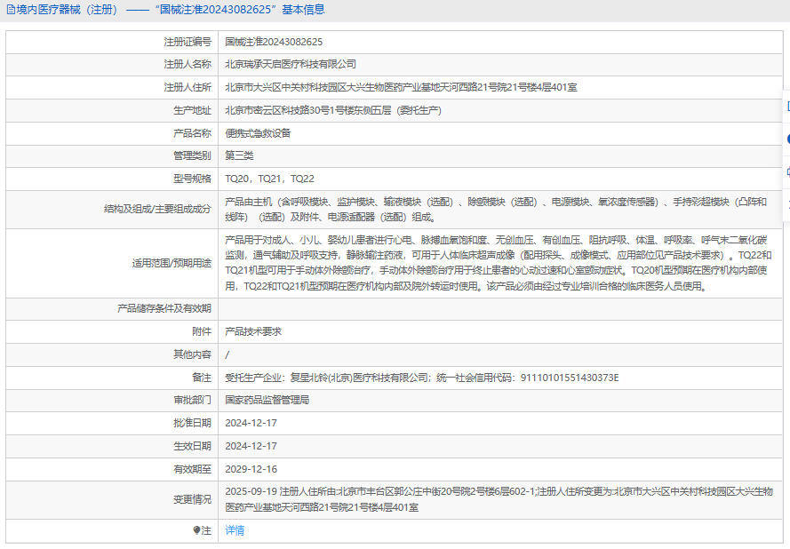Screen dimensions: 790x549
Task: Select the 审批部门 label
Action: click(x=193, y=400)
